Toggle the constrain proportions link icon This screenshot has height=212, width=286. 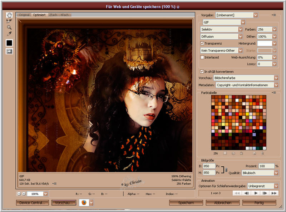pos(226,170)
